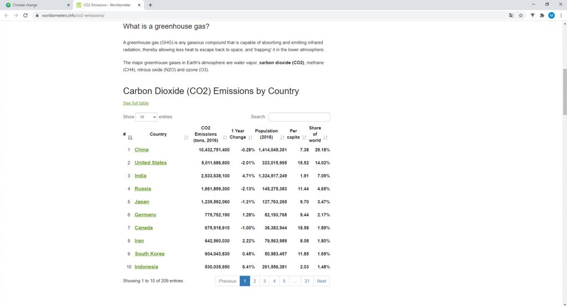567x306 pixels.
Task: Reload the page with the refresh icon
Action: click(x=25, y=15)
